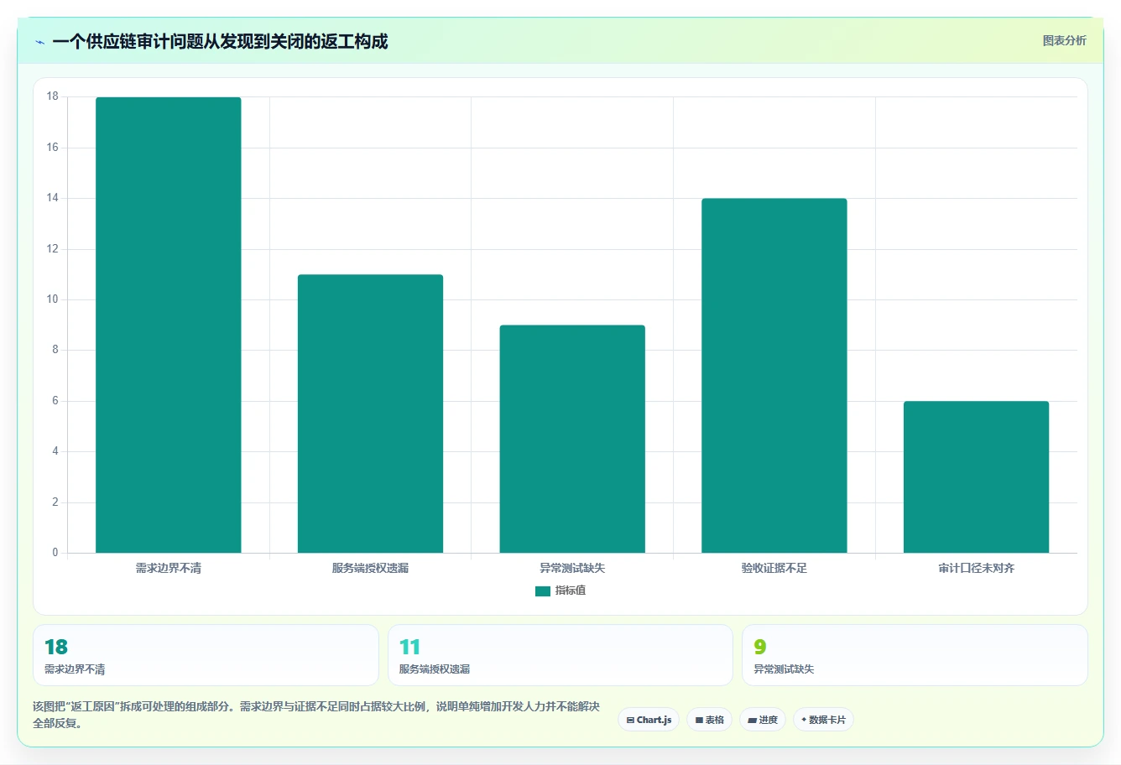
Task: Click the x-axis label 验收证据不足
Action: tap(774, 568)
